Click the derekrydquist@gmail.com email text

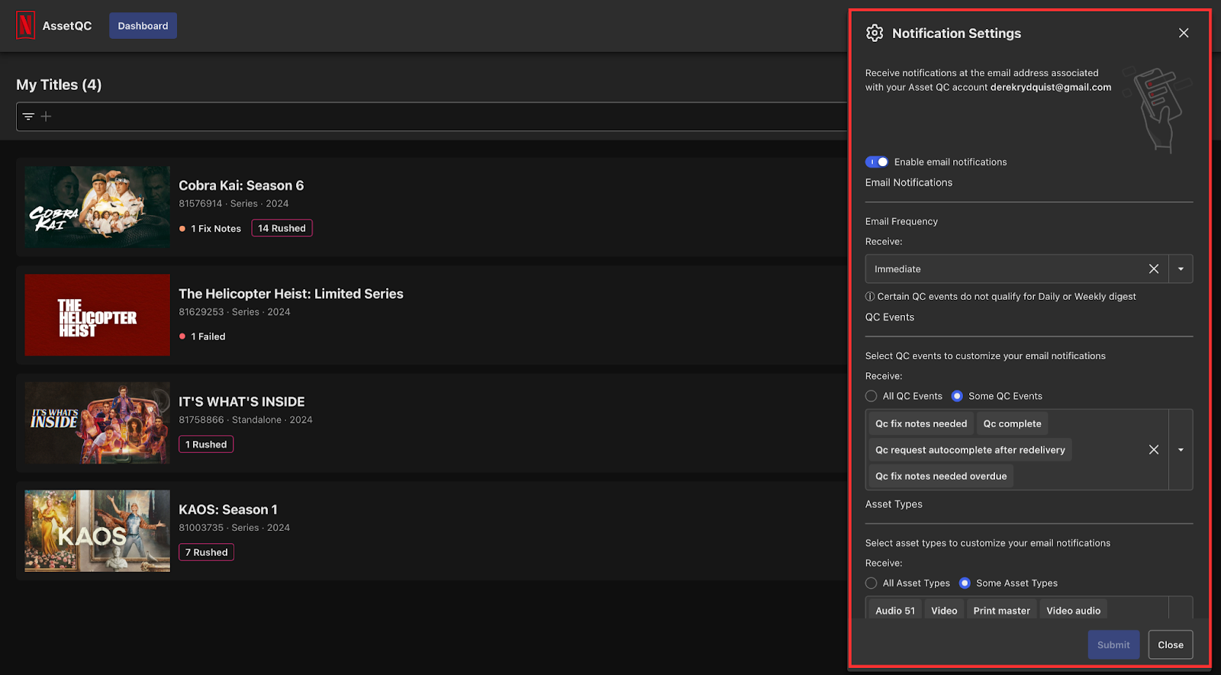click(x=1051, y=87)
